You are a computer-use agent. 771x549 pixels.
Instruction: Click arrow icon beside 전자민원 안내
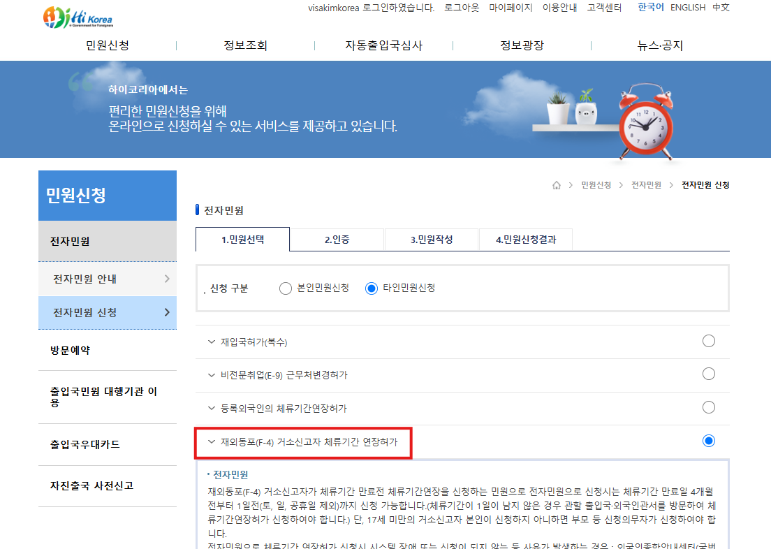coord(167,279)
